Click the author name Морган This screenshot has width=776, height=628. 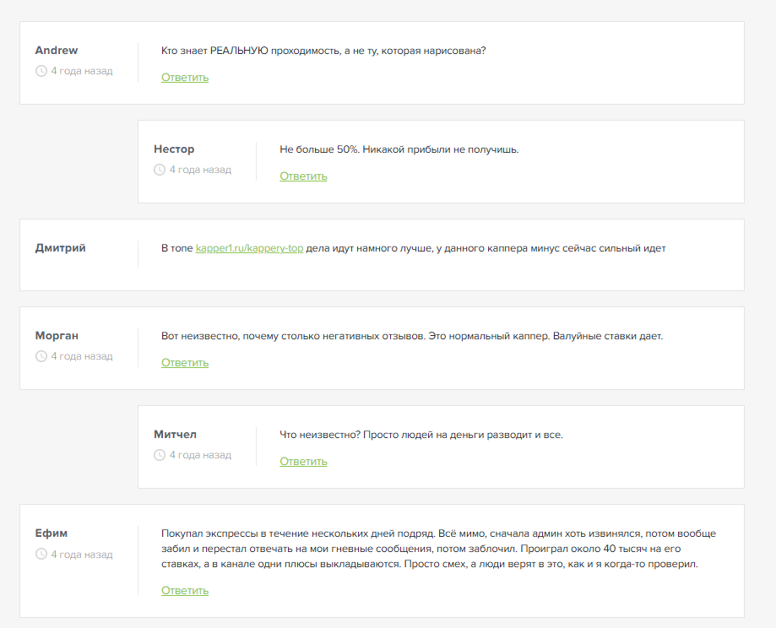57,336
